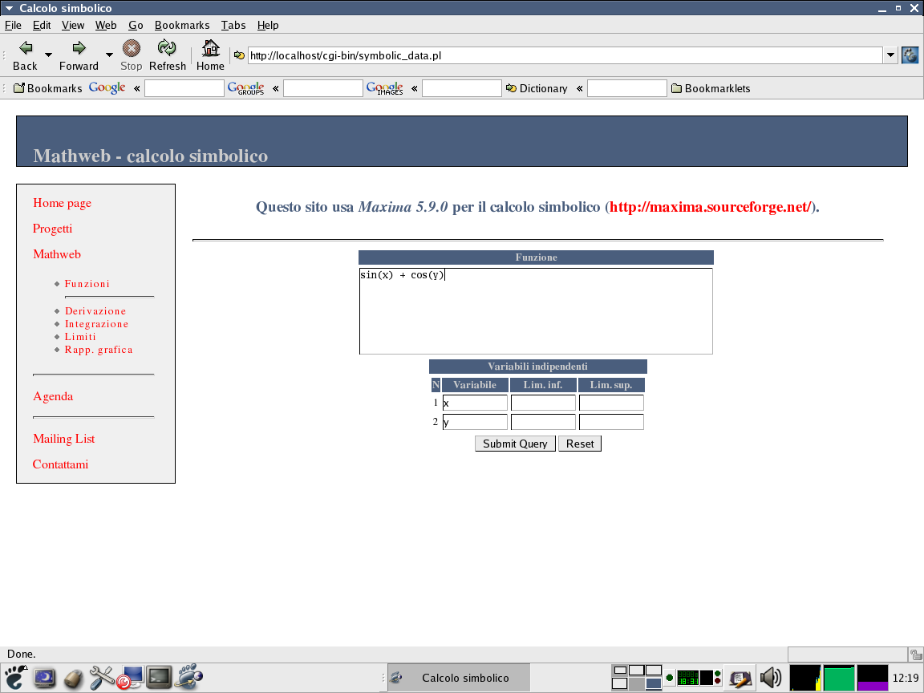
Task: Click the Refresh toolbar icon
Action: 167,48
